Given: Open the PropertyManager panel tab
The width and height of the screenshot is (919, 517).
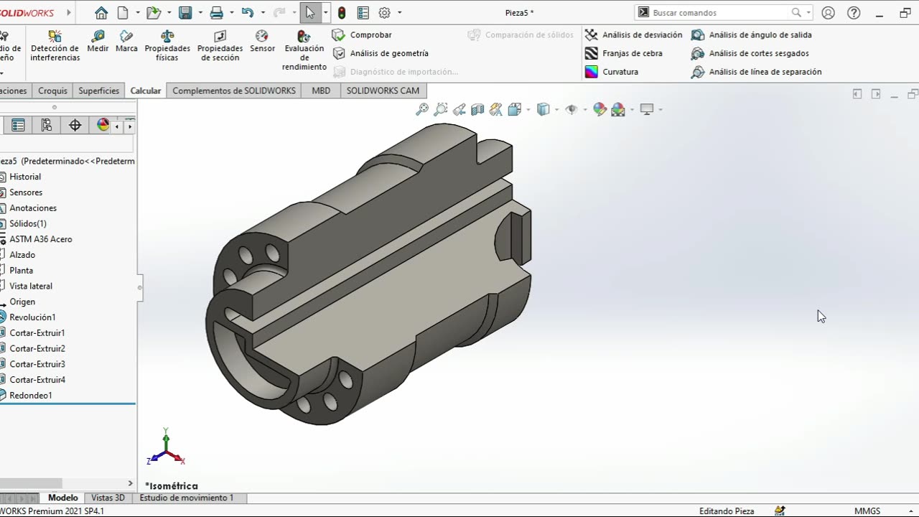Looking at the screenshot, I should click(x=19, y=125).
